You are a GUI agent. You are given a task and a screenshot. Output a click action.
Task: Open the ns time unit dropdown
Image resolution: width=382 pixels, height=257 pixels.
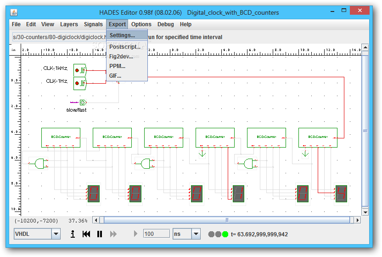[x=196, y=234]
